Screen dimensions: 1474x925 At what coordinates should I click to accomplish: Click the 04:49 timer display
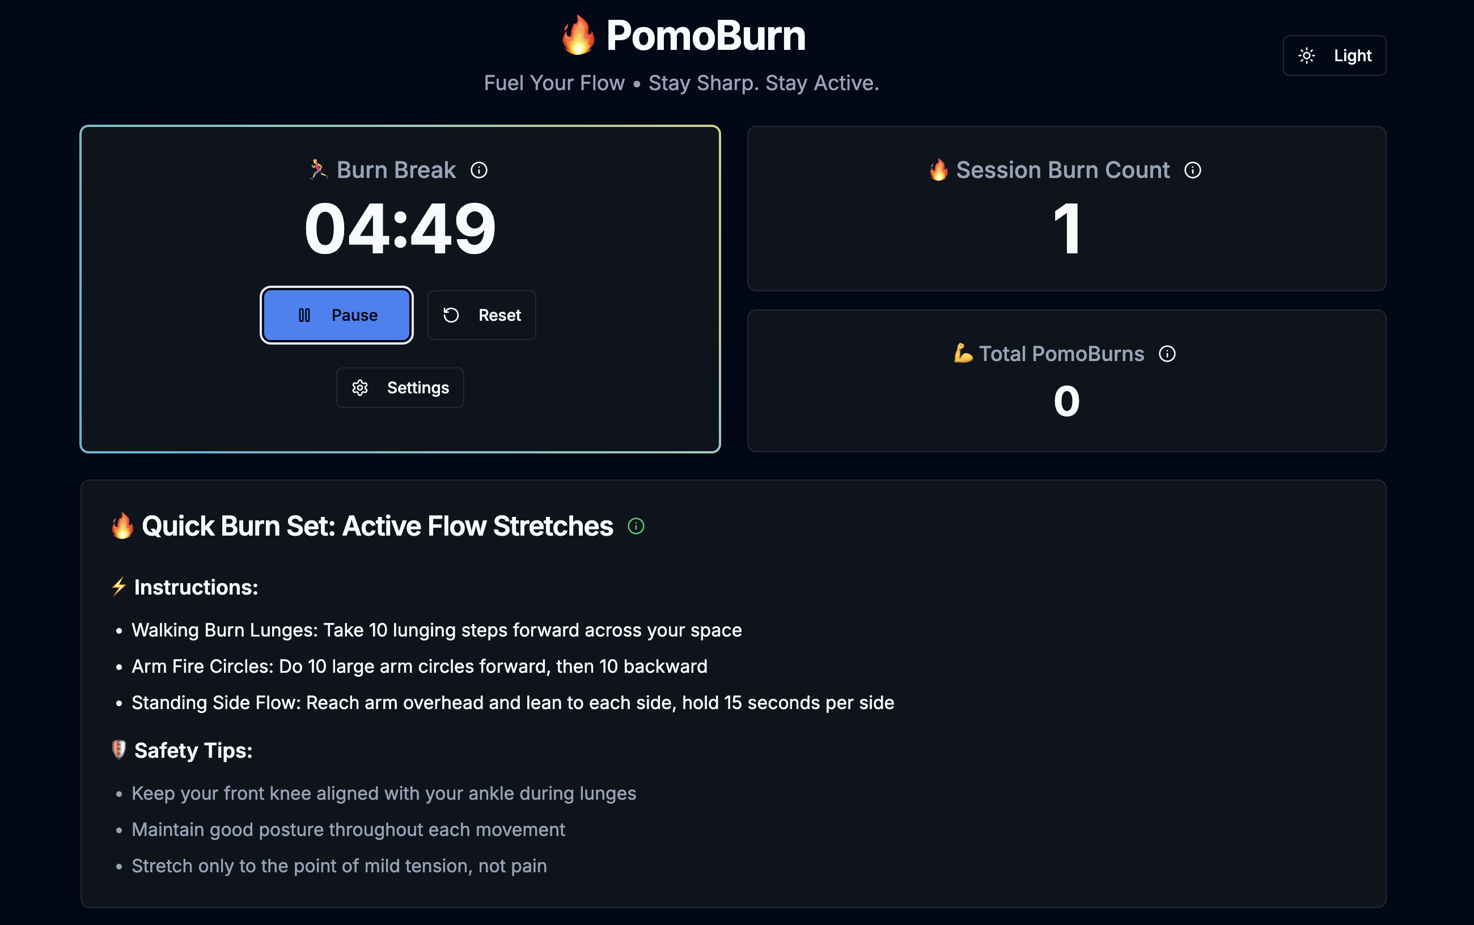coord(400,228)
